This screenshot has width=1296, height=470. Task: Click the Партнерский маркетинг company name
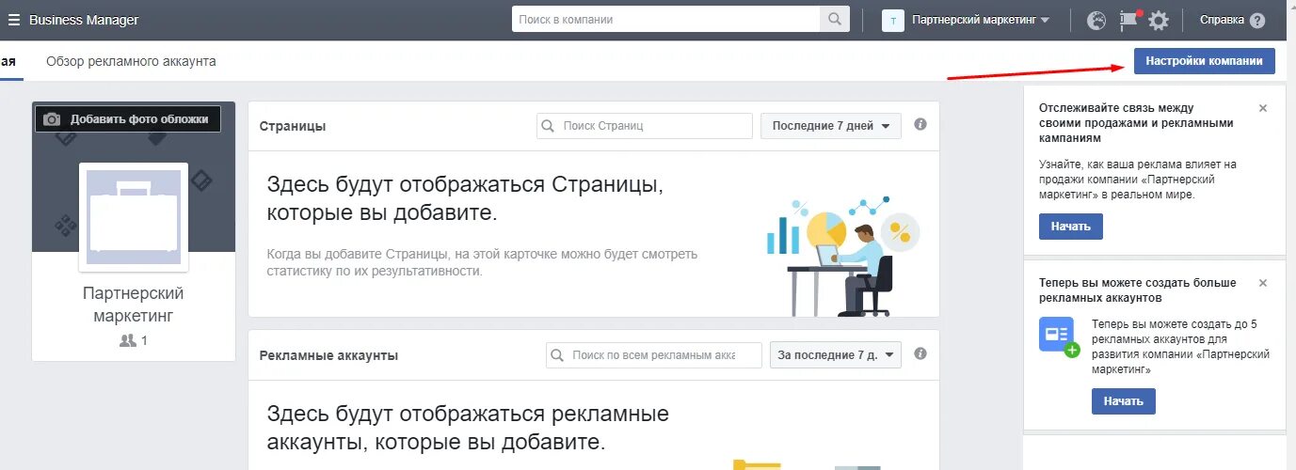pos(134,305)
